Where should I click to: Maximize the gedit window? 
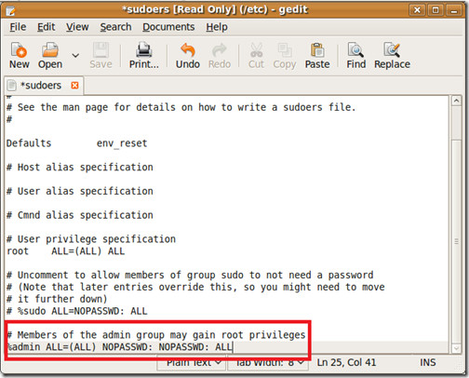click(x=435, y=10)
